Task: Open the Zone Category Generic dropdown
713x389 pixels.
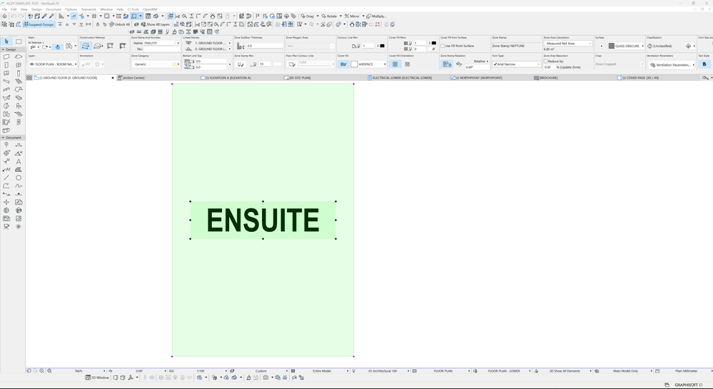Action: (155, 64)
